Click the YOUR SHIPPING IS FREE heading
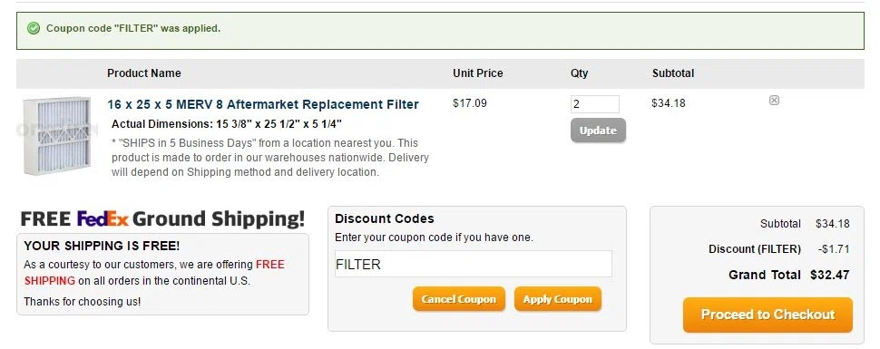880x349 pixels. coord(103,246)
